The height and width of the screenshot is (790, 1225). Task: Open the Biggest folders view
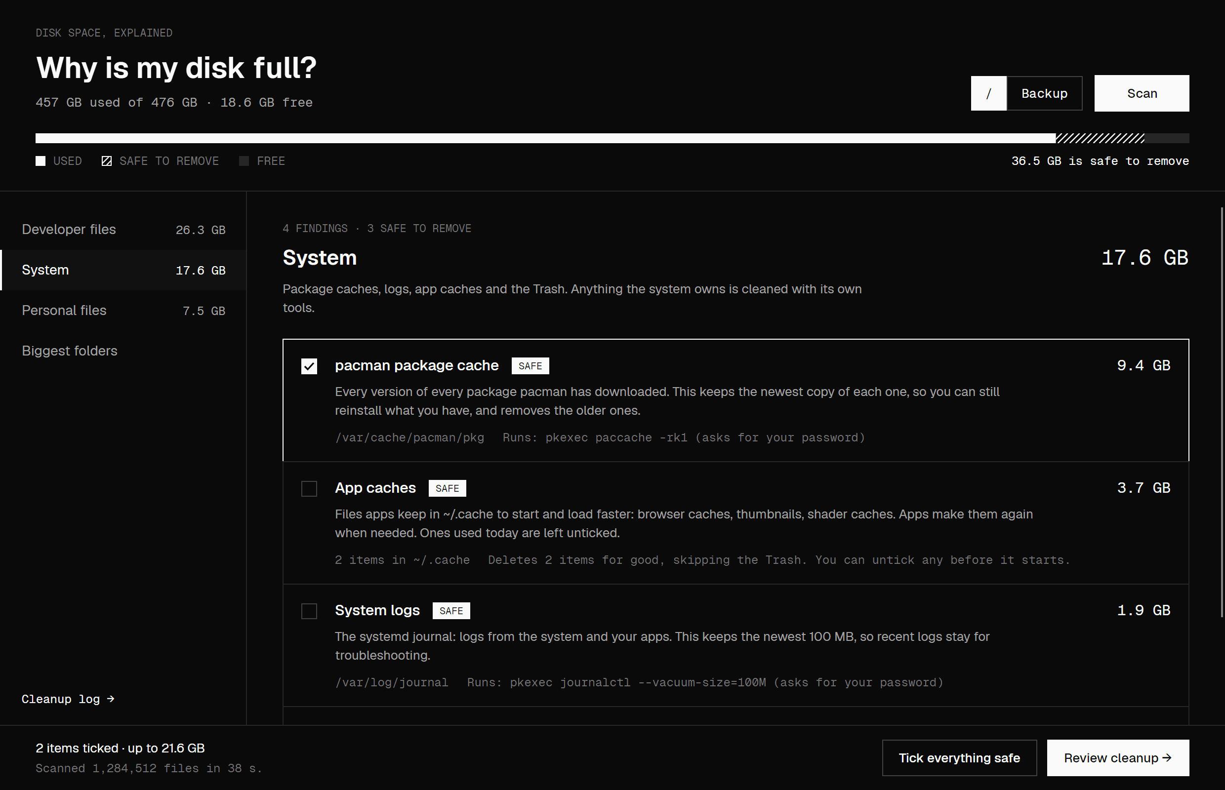[x=123, y=351]
